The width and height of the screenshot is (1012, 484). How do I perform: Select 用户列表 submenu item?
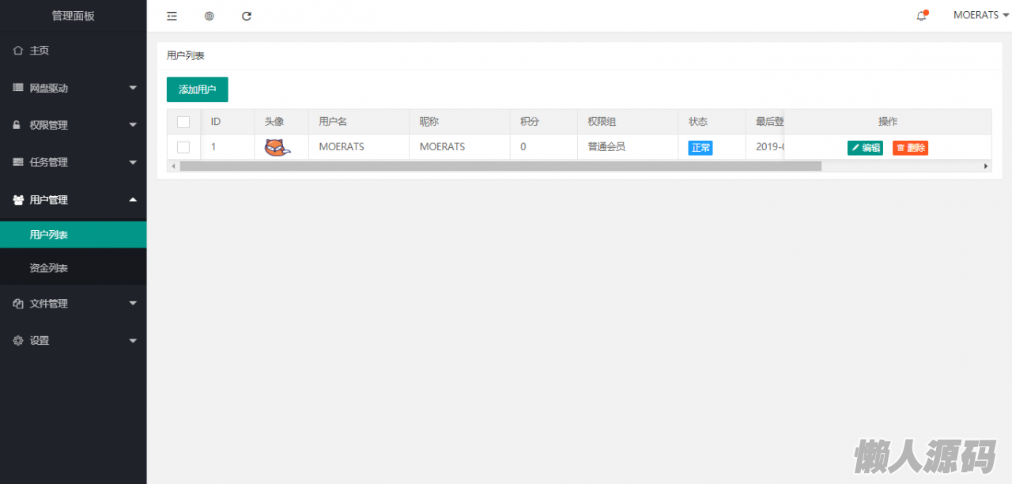73,235
